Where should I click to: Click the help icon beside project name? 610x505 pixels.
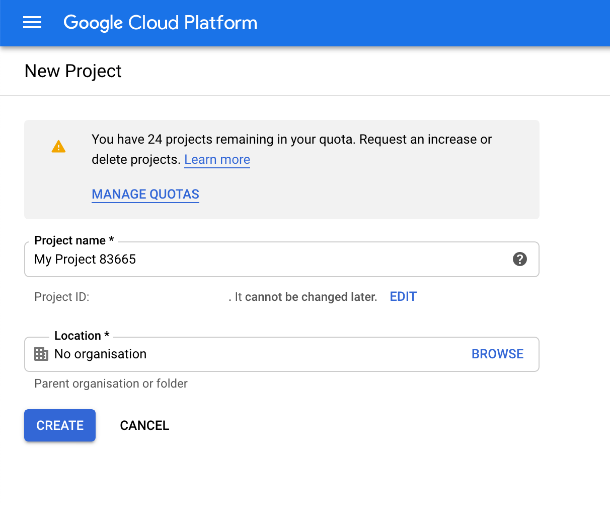point(519,259)
